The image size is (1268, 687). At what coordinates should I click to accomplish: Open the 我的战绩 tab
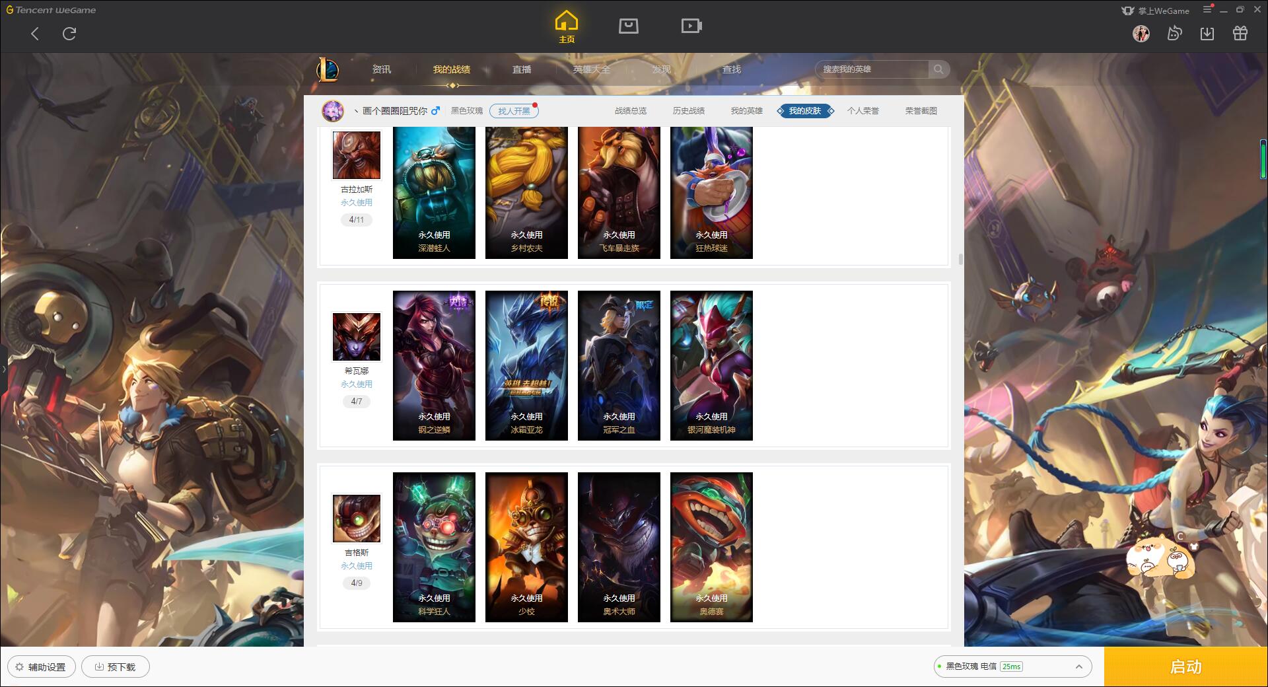pos(452,69)
